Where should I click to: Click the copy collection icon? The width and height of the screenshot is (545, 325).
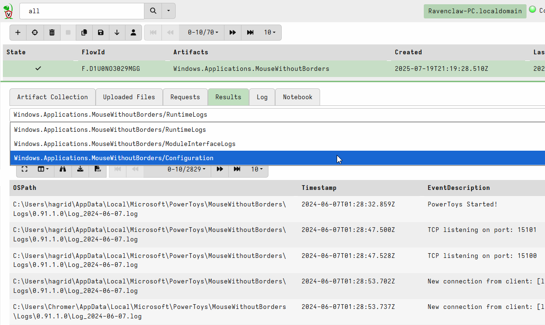pyautogui.click(x=84, y=33)
